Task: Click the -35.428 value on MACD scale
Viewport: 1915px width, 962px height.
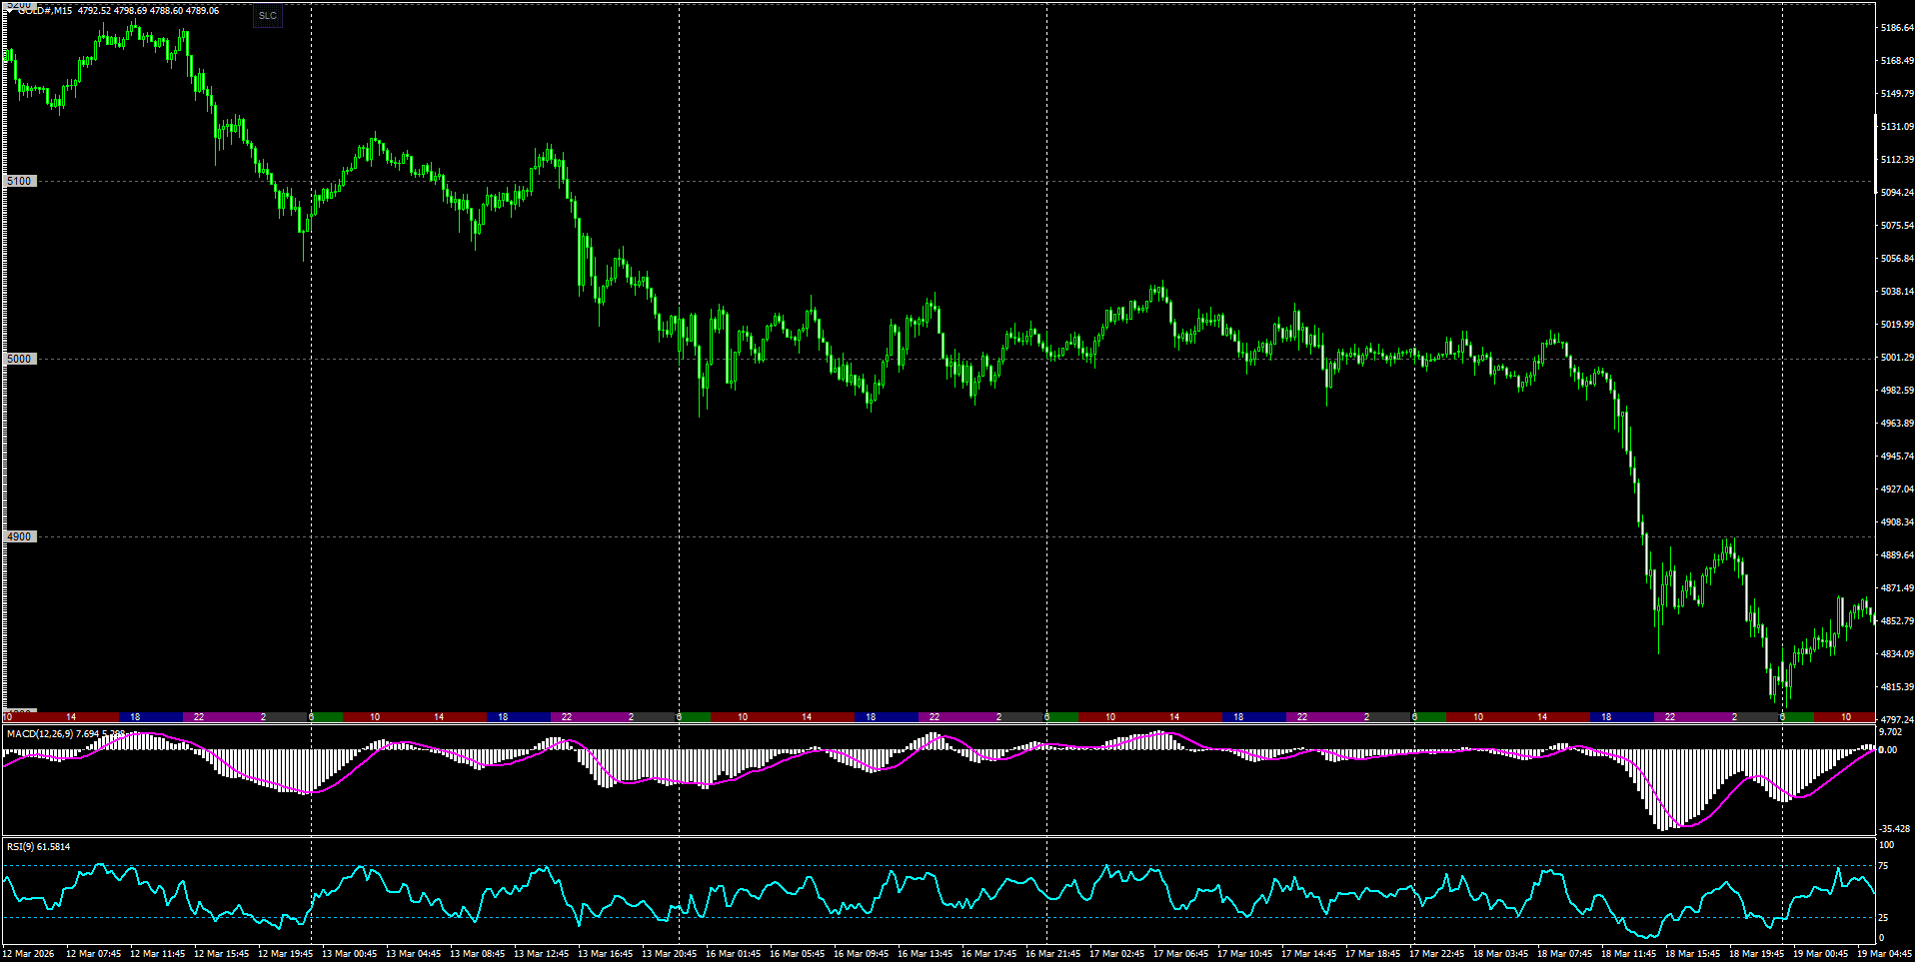Action: [1894, 829]
